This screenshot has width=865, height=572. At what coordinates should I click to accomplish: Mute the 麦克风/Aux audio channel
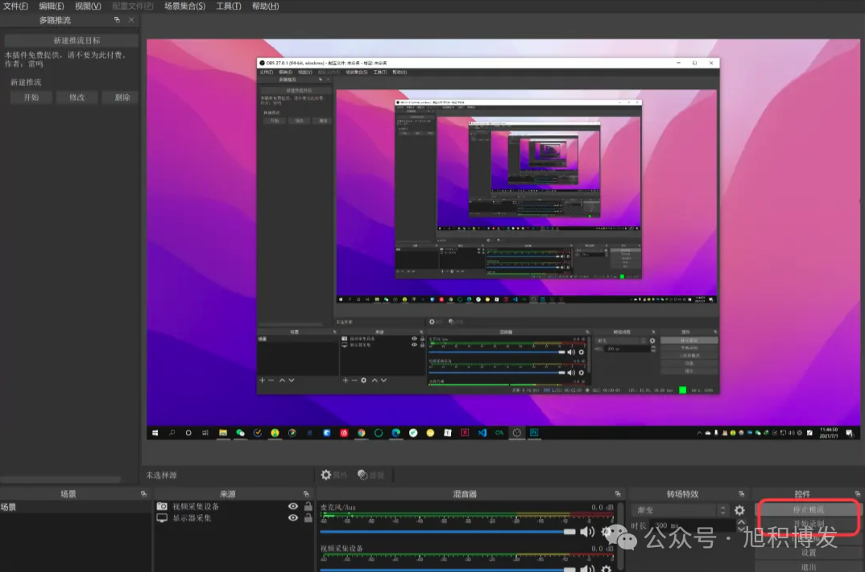click(x=587, y=531)
